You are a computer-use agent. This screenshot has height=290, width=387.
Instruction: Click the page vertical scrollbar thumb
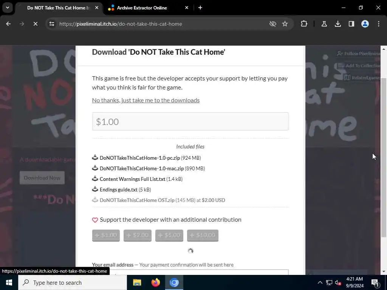(384, 157)
